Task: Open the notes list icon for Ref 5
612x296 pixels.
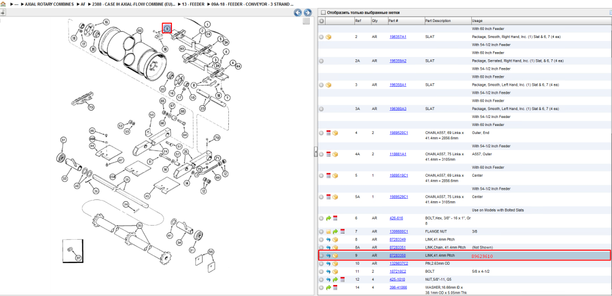Action: 329,176
